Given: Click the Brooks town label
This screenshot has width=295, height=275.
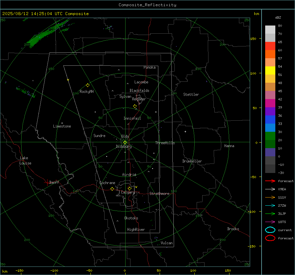Looking at the screenshot, I should click(x=233, y=229).
